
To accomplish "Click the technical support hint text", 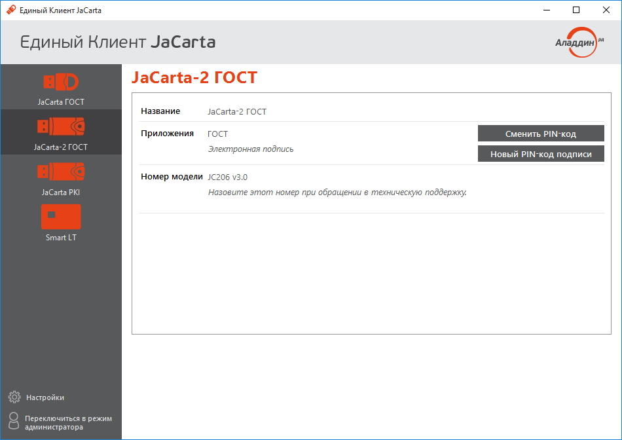I will click(337, 192).
